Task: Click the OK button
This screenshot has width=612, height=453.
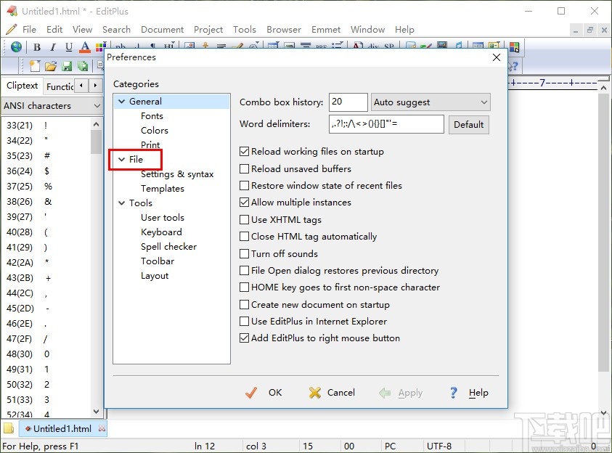Action: (x=264, y=393)
